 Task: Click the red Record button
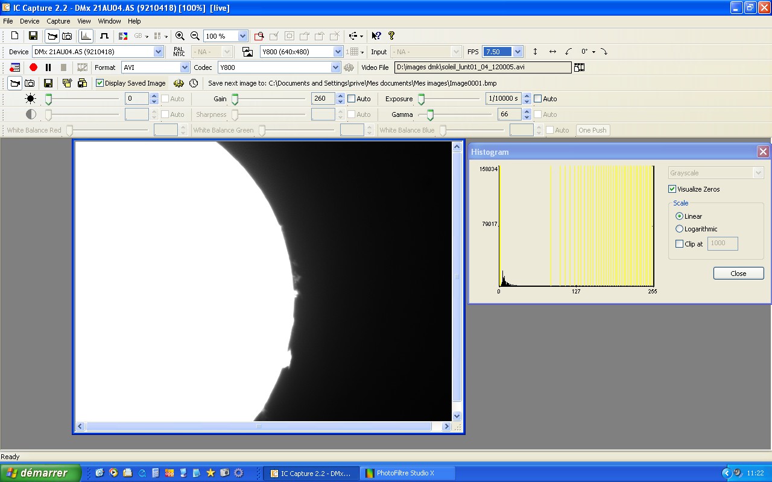(33, 67)
